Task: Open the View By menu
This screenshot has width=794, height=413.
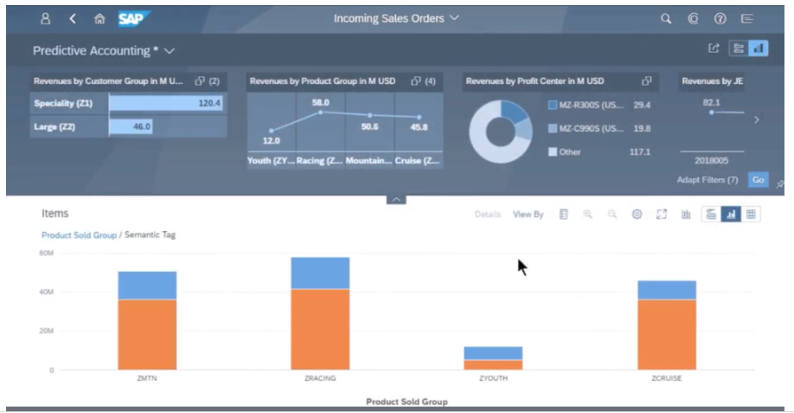Action: (x=528, y=215)
